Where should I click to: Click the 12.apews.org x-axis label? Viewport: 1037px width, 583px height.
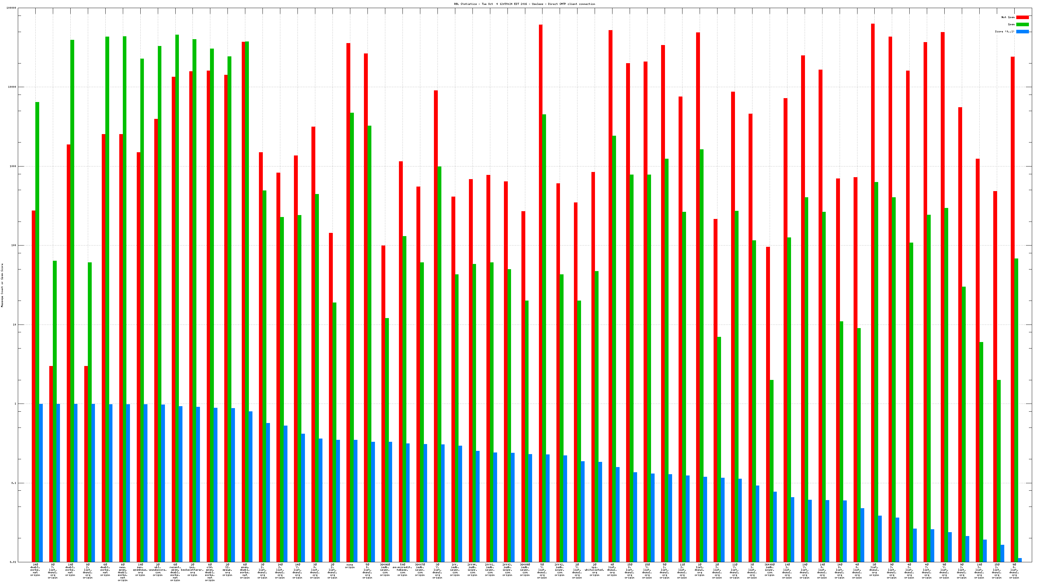click(x=227, y=570)
